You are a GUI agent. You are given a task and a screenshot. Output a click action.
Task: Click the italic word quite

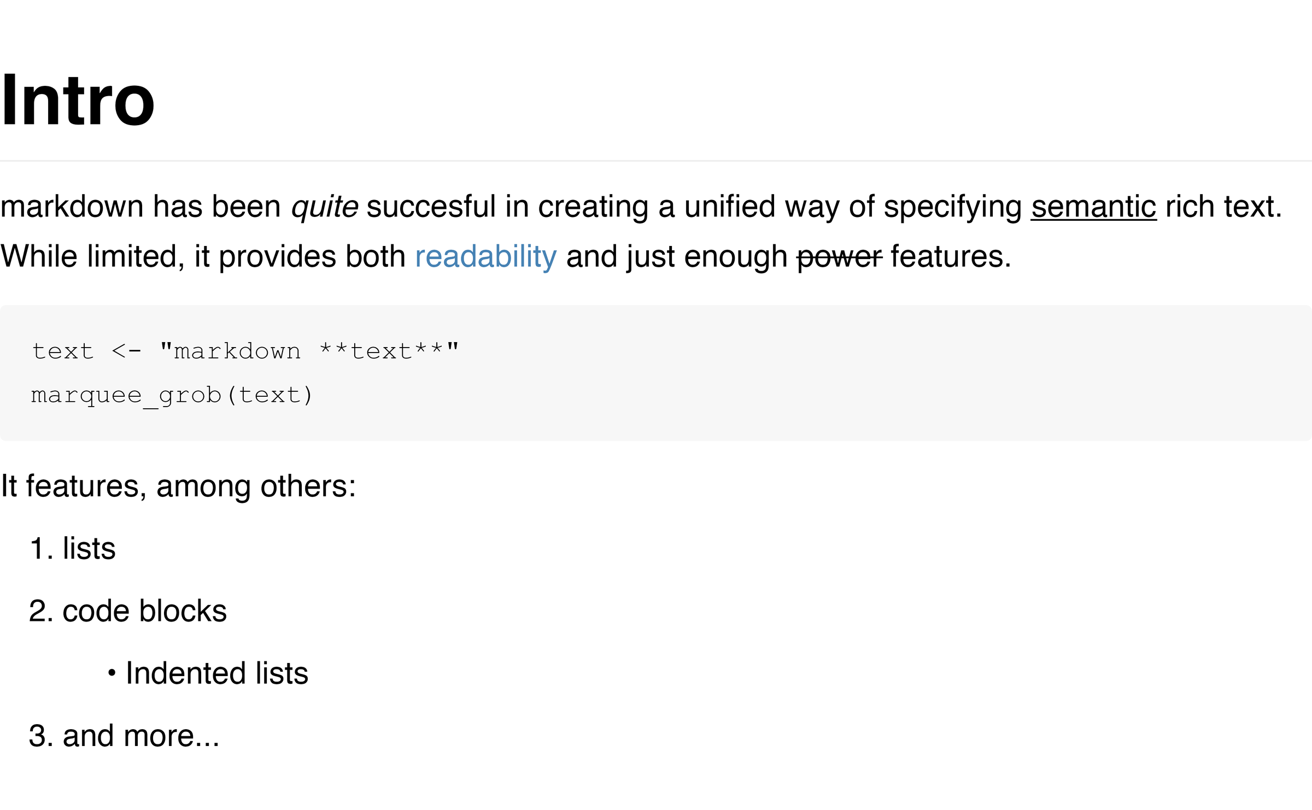tap(325, 207)
